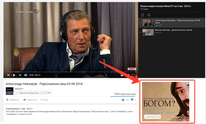Image resolution: width=206 pixels, height=124 pixels.
Task: Toggle playlist shuffle
Action: click(149, 15)
